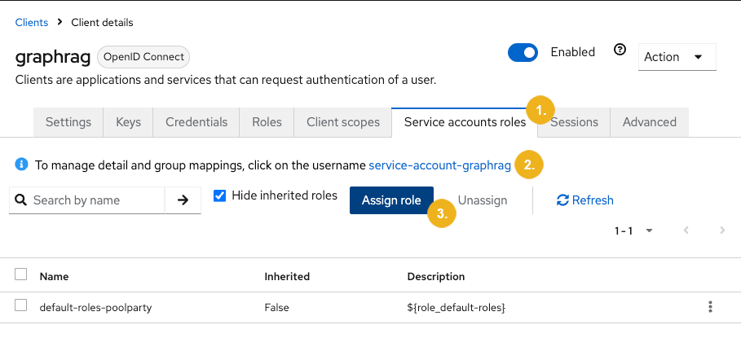The width and height of the screenshot is (741, 338).
Task: Go to next page arrow
Action: 722,230
